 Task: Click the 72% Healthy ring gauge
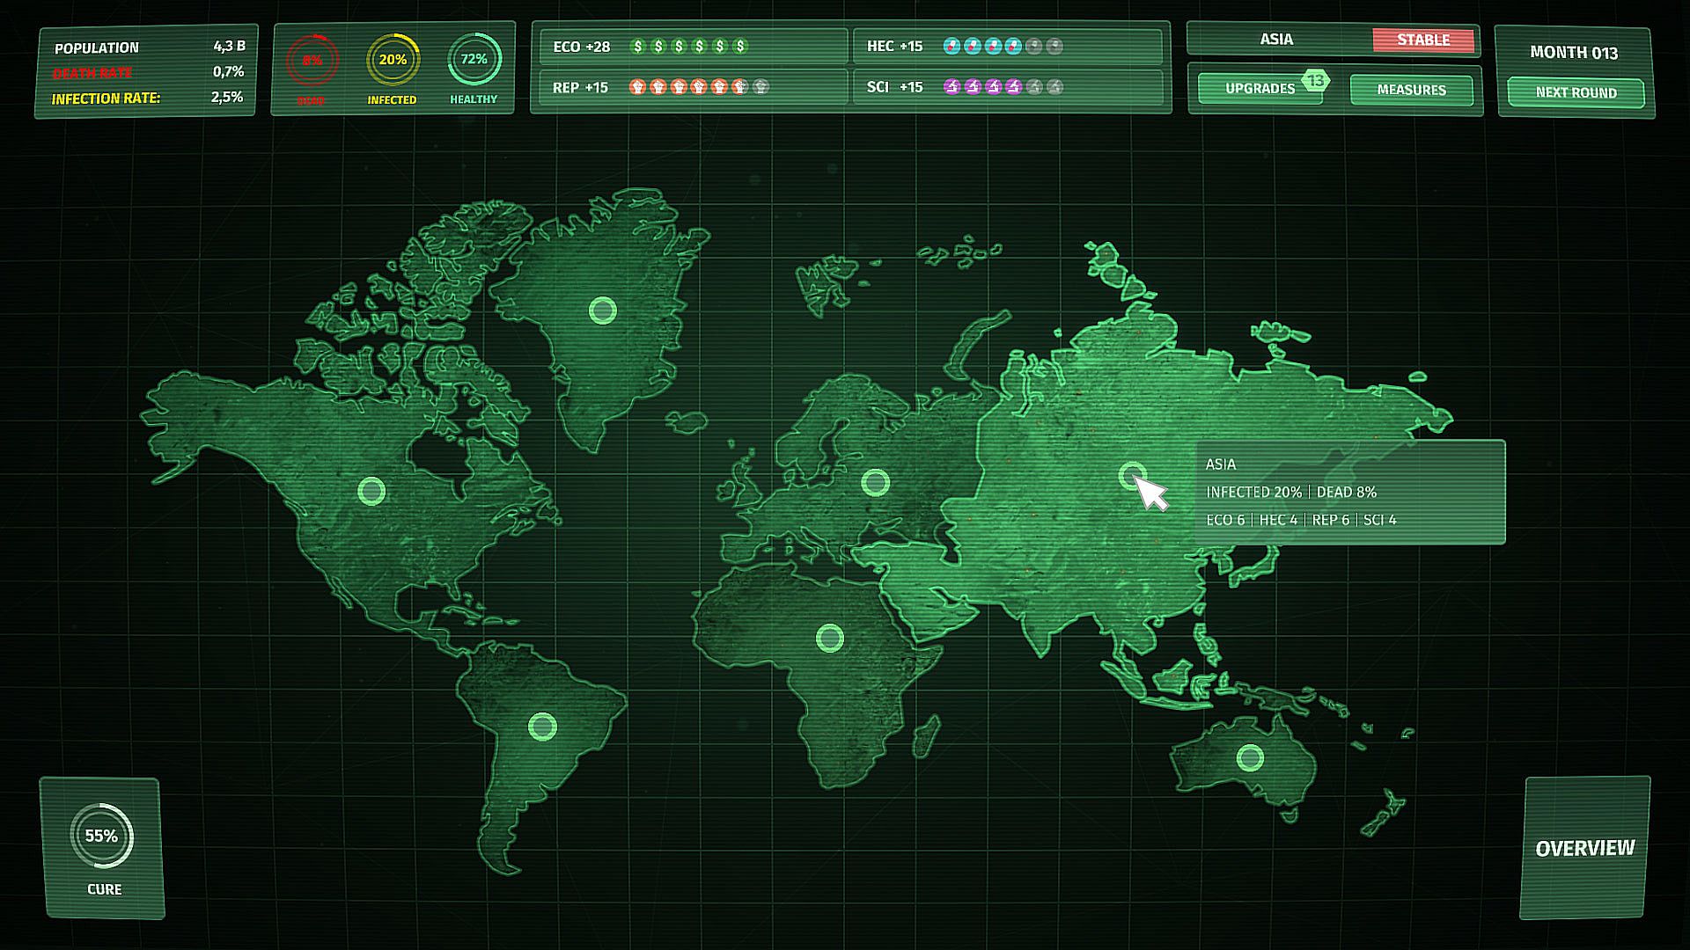click(x=474, y=60)
